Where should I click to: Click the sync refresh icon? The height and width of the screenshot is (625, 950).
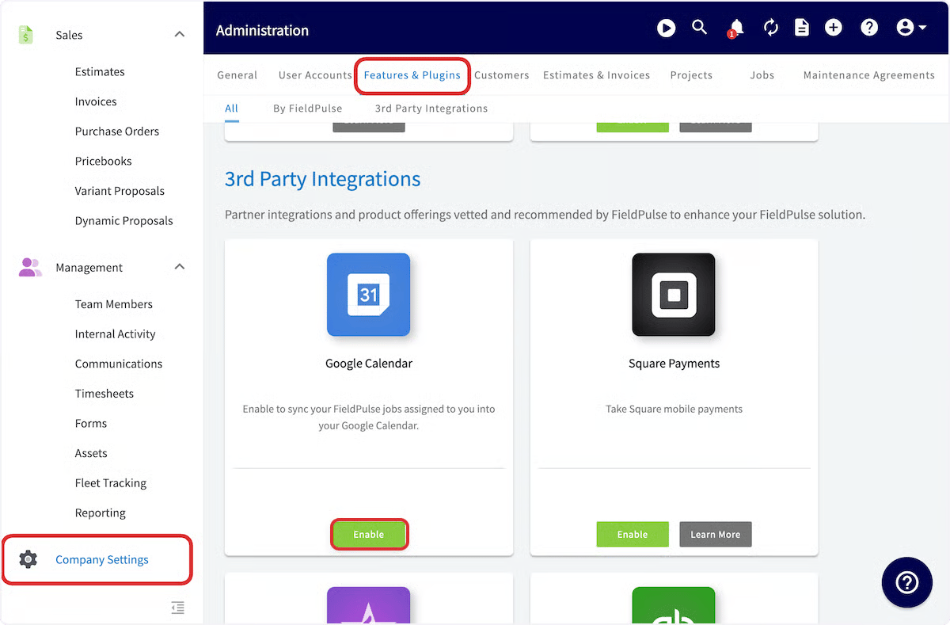click(x=771, y=29)
